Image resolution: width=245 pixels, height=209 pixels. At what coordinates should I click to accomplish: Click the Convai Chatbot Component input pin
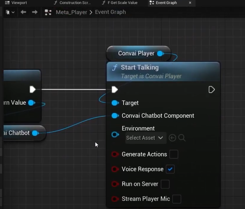115,116
